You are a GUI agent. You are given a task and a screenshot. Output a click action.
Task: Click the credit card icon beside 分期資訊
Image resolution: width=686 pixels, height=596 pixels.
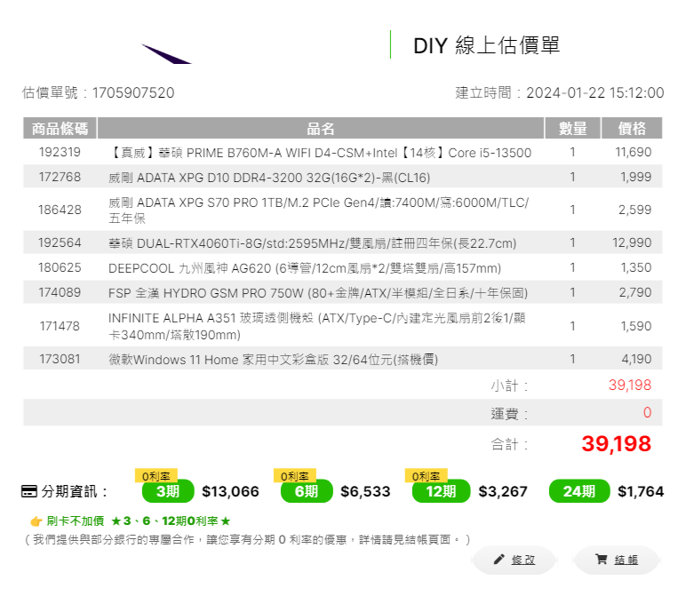pos(28,491)
